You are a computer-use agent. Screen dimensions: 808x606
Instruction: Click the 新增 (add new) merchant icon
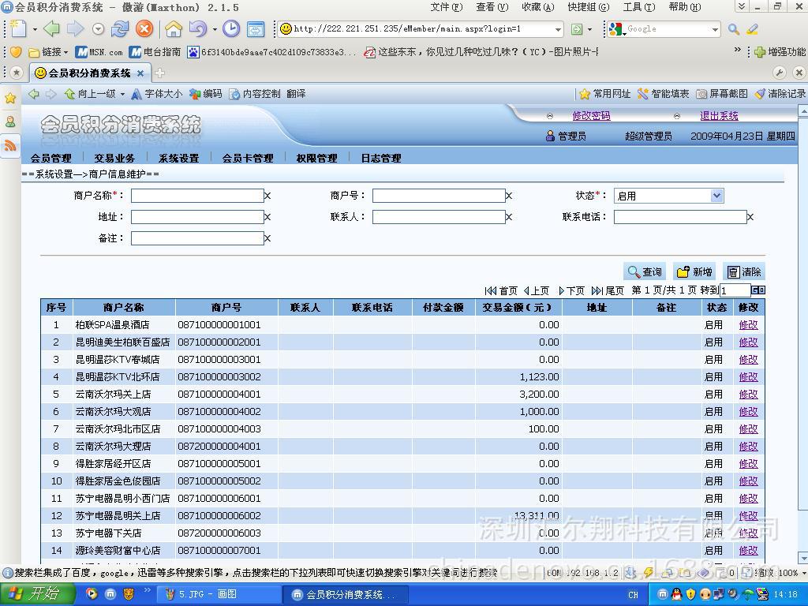[x=694, y=271]
